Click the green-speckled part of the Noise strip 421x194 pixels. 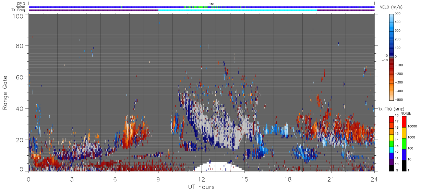[219, 7]
